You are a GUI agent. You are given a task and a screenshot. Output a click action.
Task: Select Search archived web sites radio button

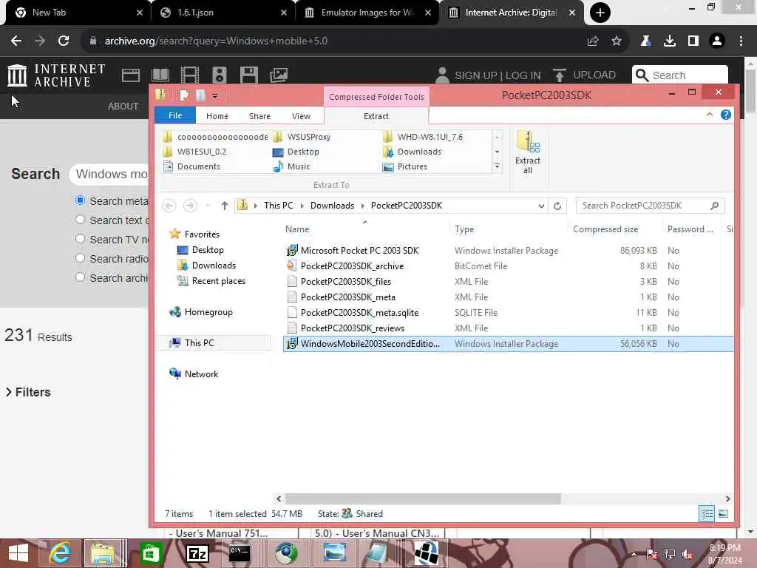(80, 278)
